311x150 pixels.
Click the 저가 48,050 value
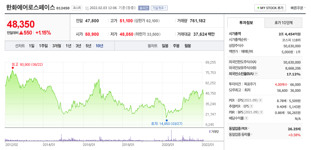click(127, 34)
